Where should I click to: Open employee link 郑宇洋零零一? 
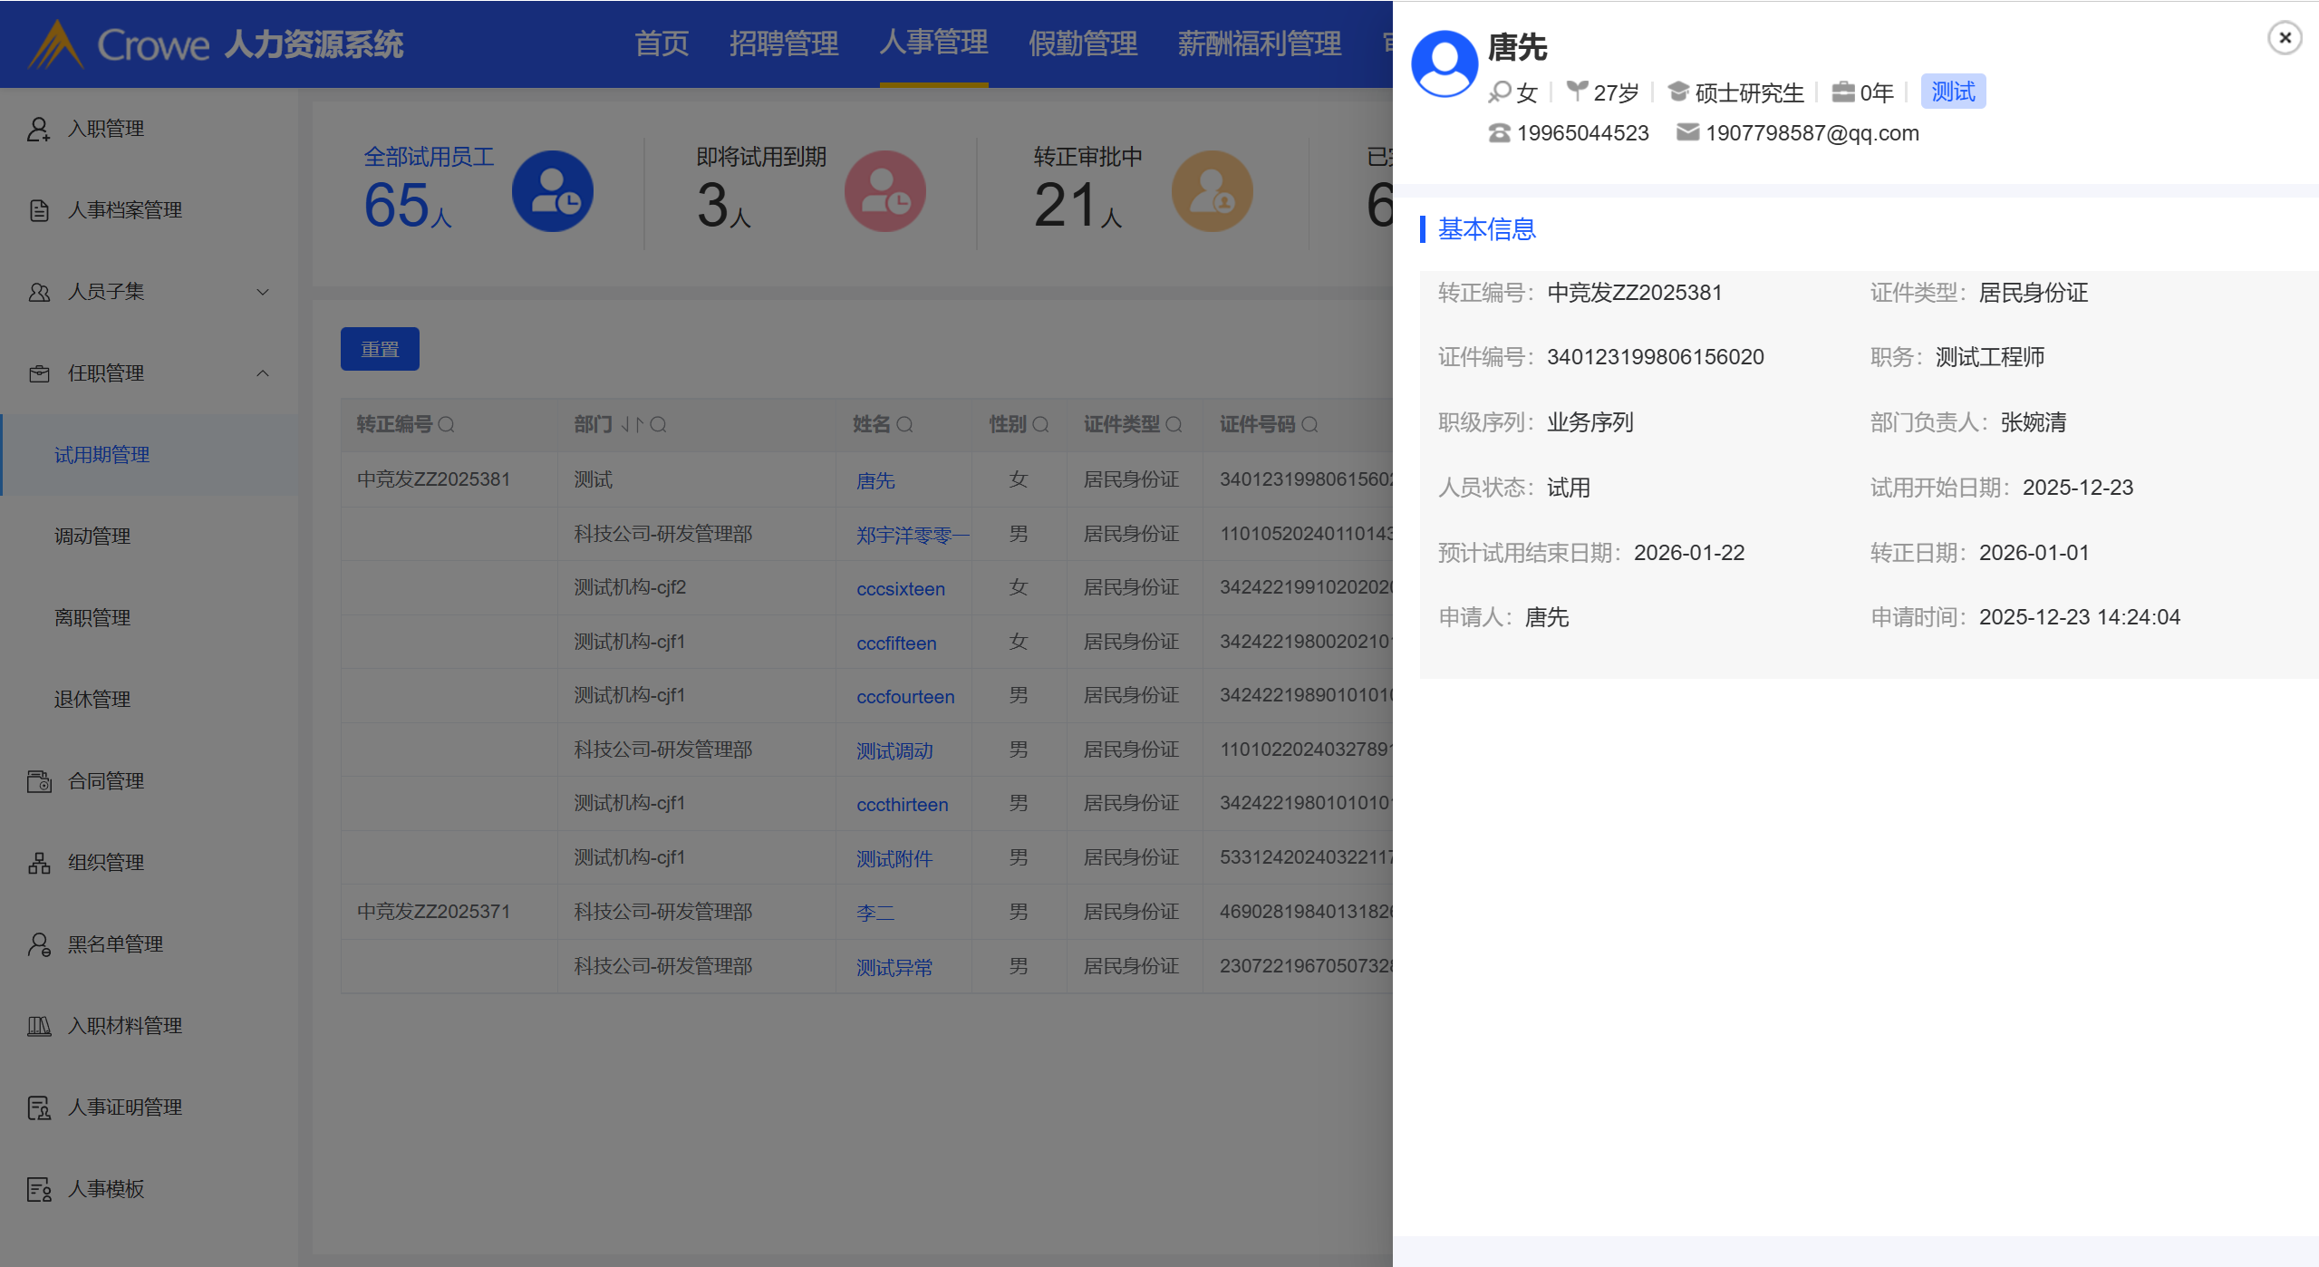[x=912, y=535]
